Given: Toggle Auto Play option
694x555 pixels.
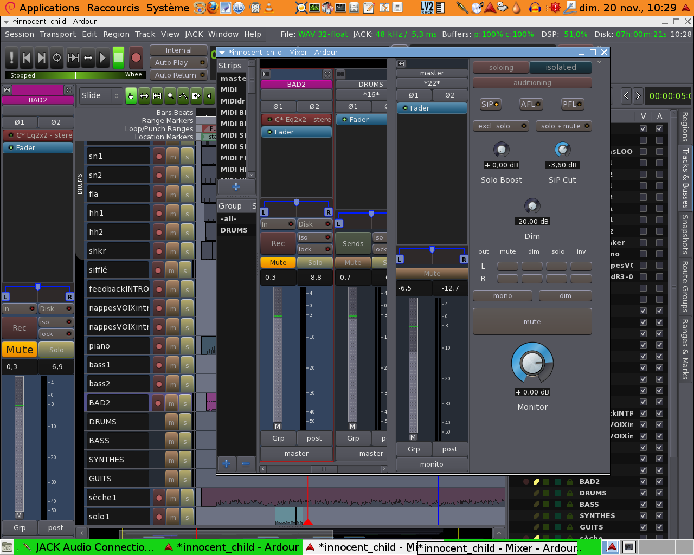Looking at the screenshot, I should [x=178, y=63].
